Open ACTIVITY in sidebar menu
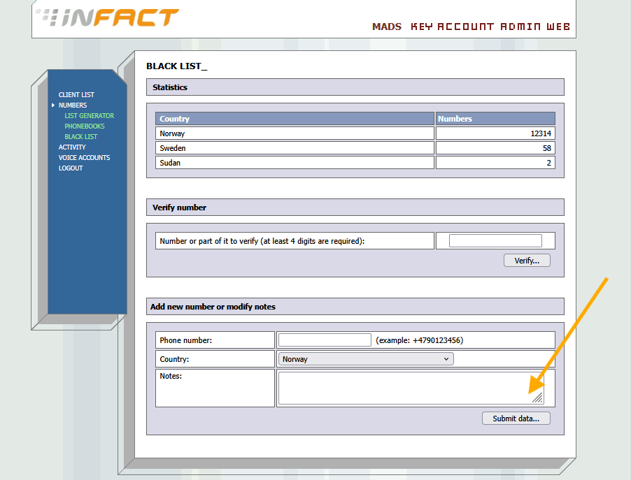 tap(72, 147)
